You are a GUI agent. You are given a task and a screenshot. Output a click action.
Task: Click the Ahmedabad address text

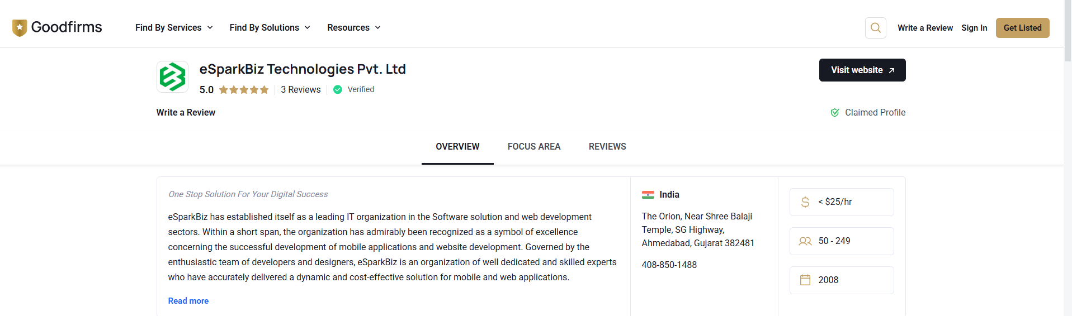click(x=698, y=230)
